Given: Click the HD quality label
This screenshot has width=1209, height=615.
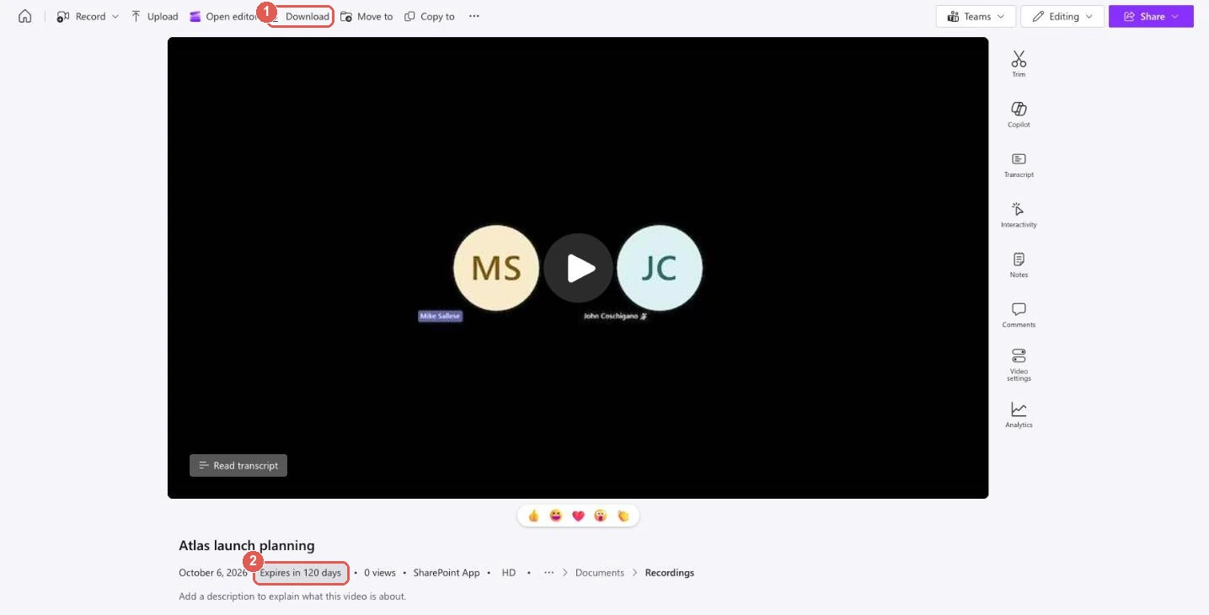Looking at the screenshot, I should [x=509, y=573].
